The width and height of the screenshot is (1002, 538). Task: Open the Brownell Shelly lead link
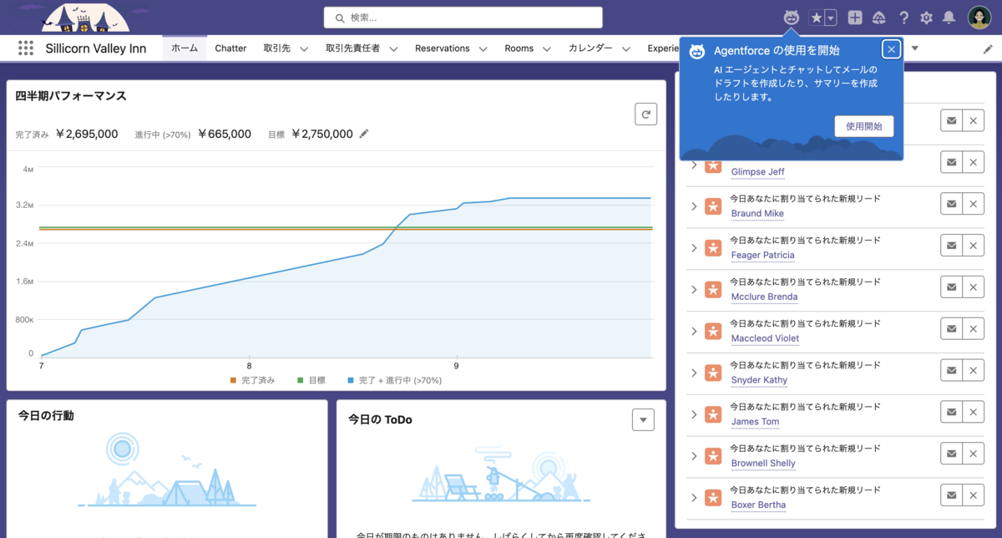click(763, 463)
